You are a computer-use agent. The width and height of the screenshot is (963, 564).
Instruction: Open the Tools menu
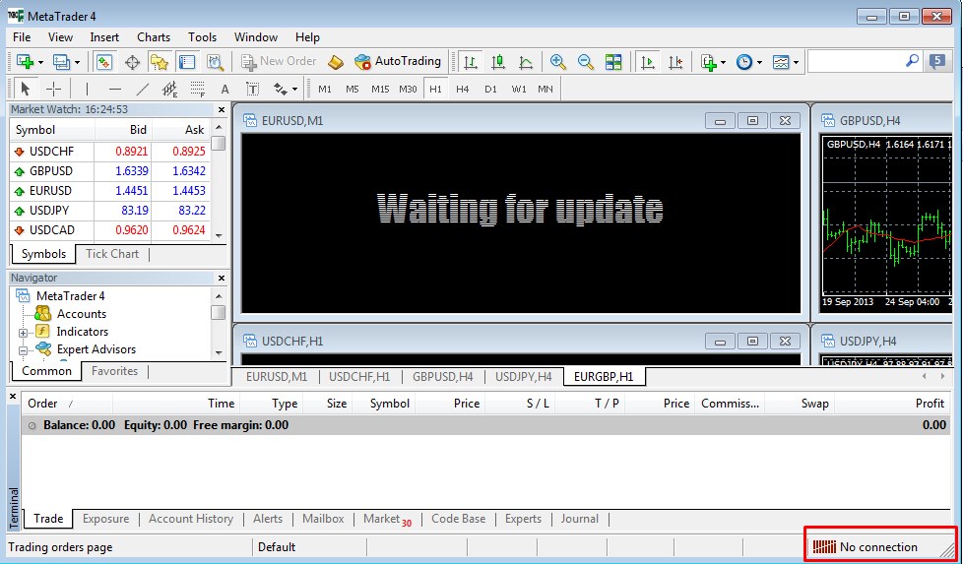[x=202, y=37]
